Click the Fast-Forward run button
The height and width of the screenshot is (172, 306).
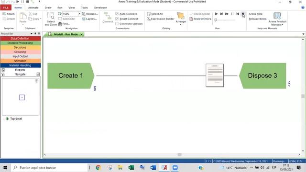tap(227, 14)
